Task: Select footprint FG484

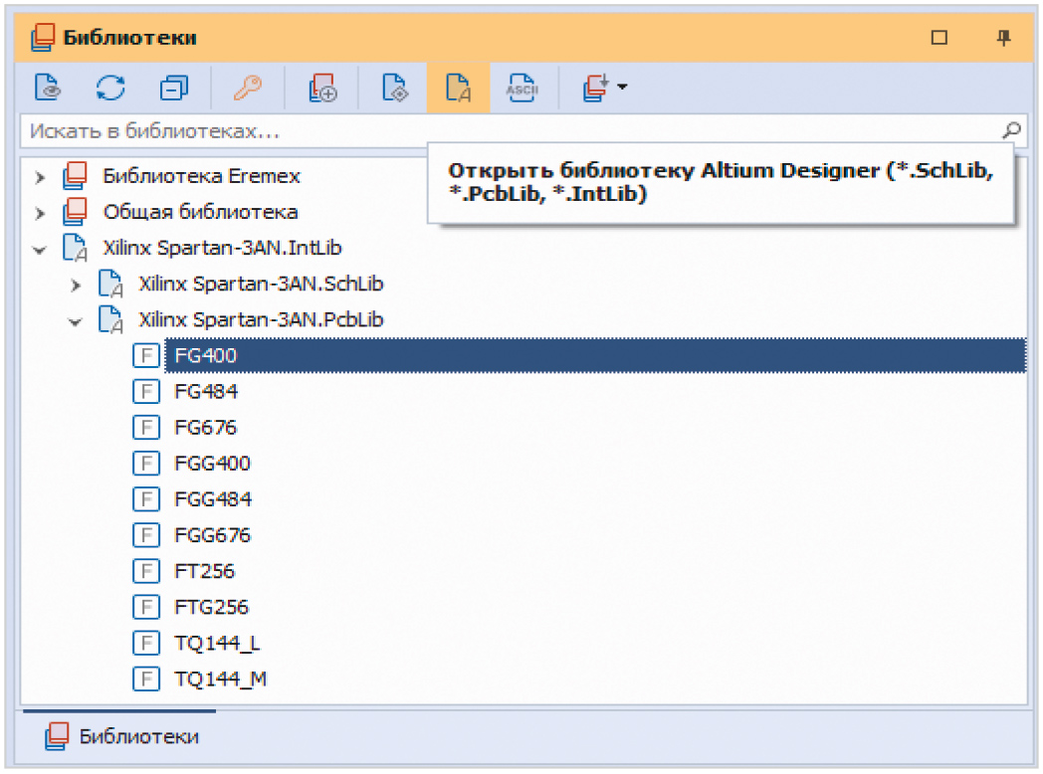Action: [206, 391]
